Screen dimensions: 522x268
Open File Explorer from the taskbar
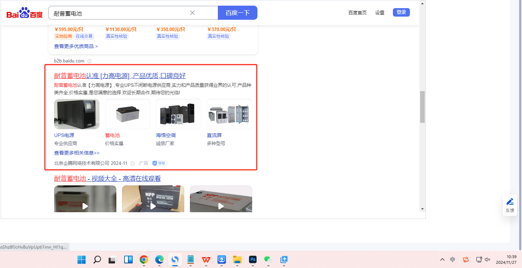pos(237,260)
